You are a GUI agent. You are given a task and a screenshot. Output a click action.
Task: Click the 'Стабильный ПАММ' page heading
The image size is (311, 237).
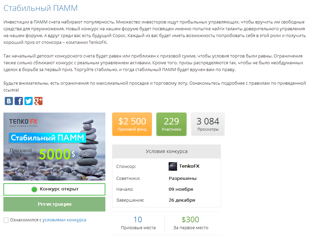40,8
